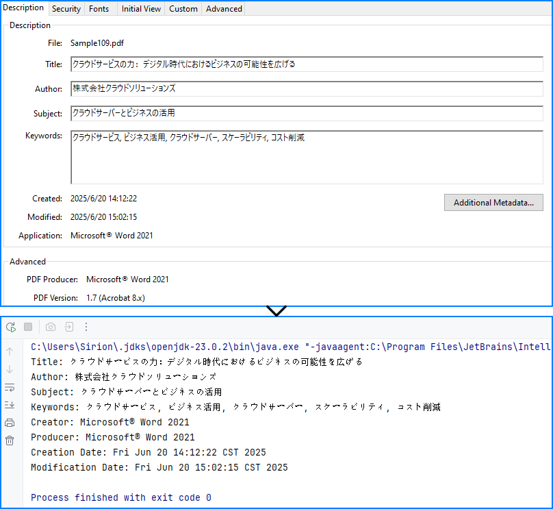This screenshot has width=553, height=509.
Task: Toggle soft-wrap for console lines
Action: (10, 388)
